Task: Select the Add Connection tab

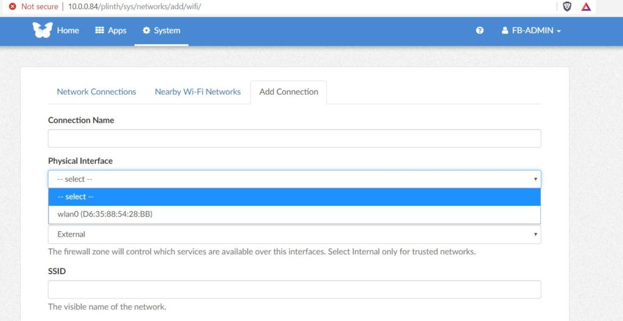Action: click(x=289, y=92)
